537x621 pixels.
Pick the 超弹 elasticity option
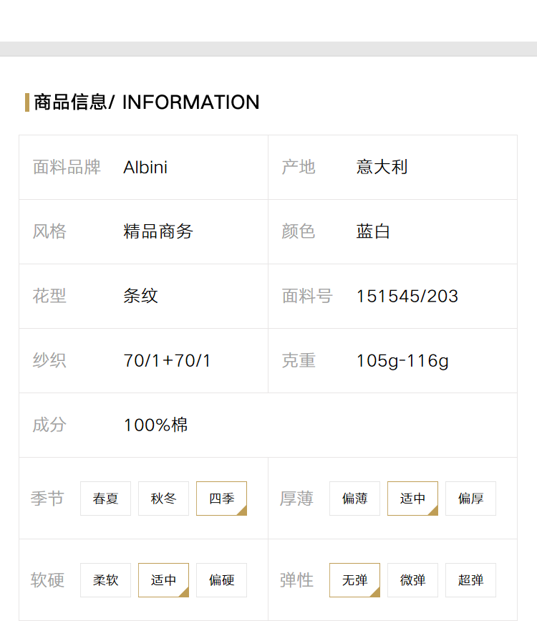[471, 580]
